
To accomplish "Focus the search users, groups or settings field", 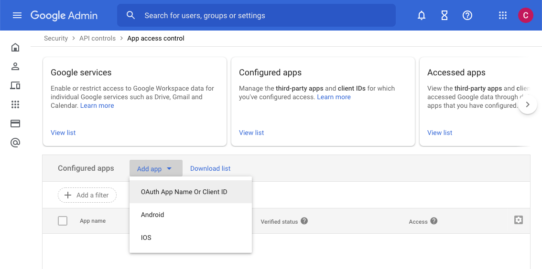I will [257, 15].
